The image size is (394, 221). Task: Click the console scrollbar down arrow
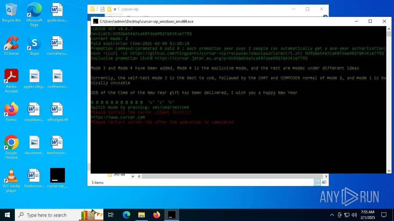coord(389,171)
